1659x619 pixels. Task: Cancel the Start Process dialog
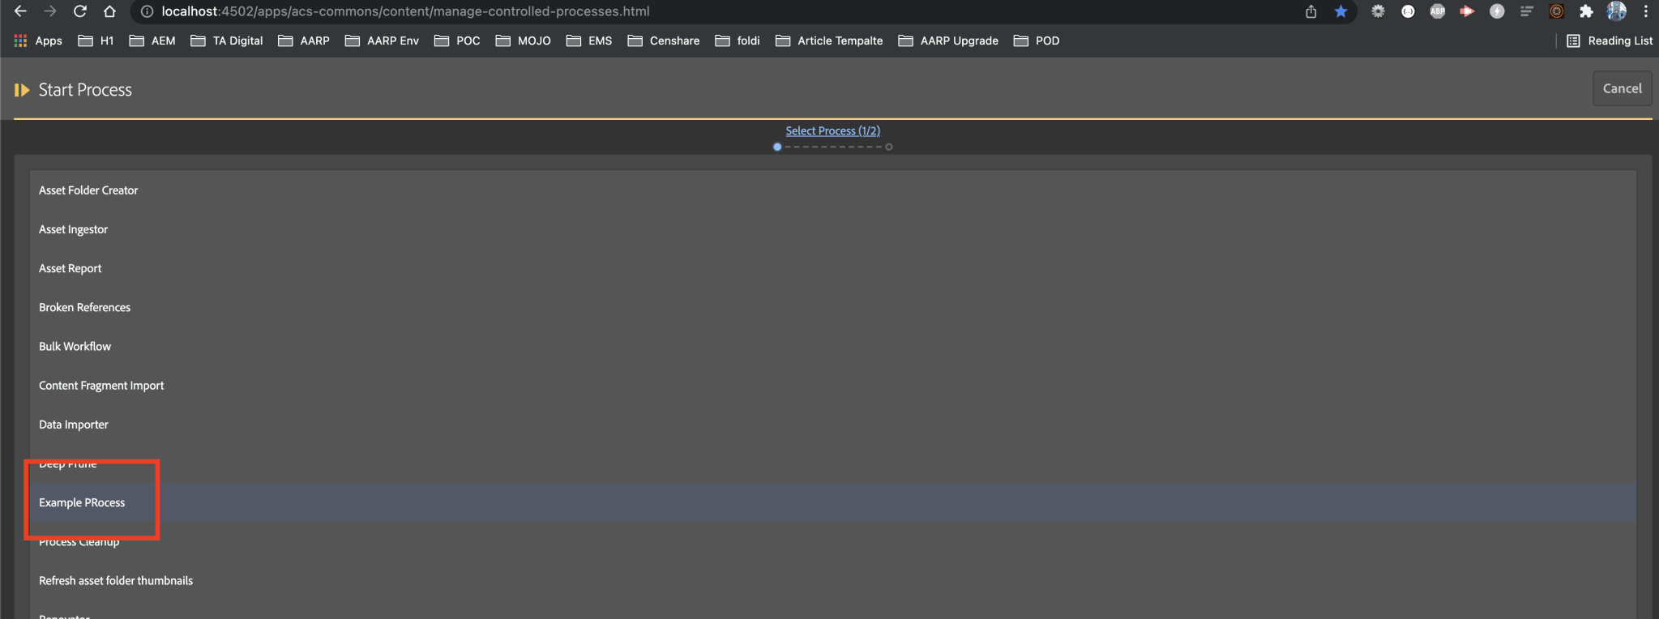(x=1622, y=88)
